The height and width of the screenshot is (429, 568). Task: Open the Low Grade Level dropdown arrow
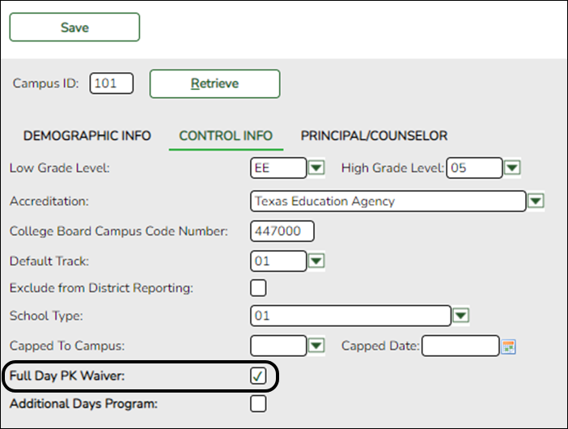coord(316,168)
